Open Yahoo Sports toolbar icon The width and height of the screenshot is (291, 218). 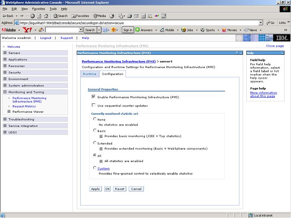[x=203, y=30]
